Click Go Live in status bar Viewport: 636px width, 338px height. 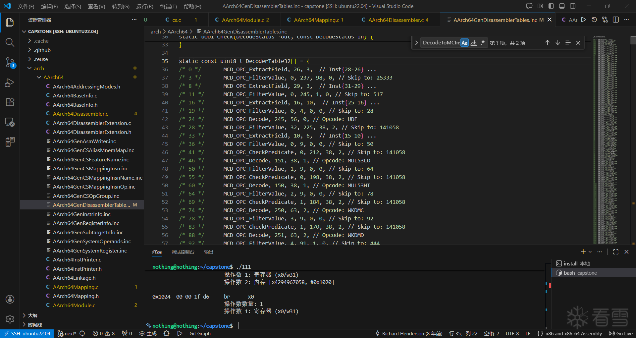coord(621,333)
